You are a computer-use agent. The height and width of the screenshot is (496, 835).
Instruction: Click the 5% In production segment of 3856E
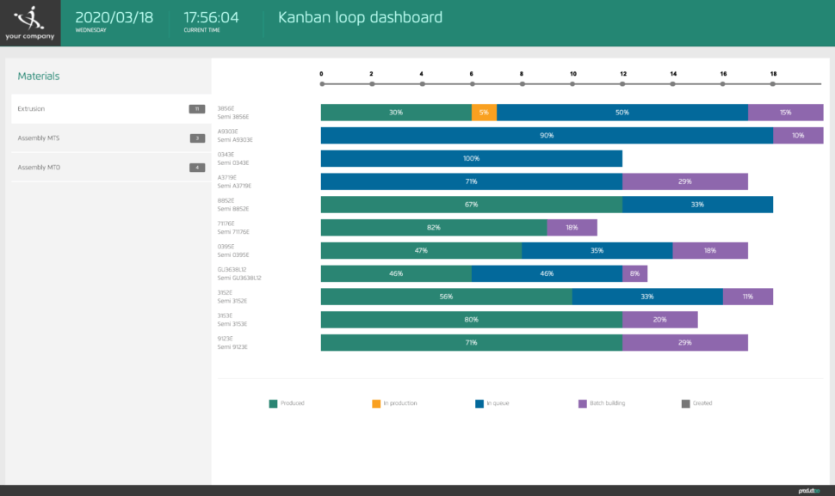pyautogui.click(x=484, y=113)
